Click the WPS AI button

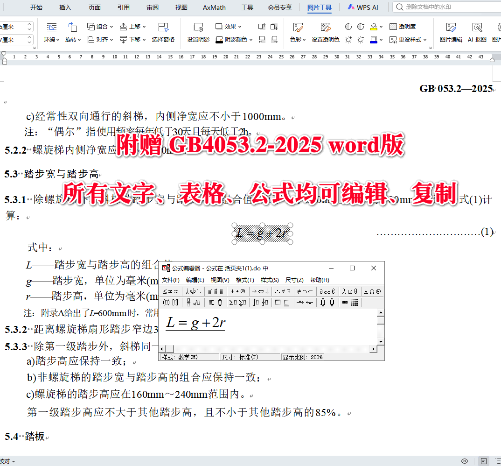pyautogui.click(x=363, y=7)
